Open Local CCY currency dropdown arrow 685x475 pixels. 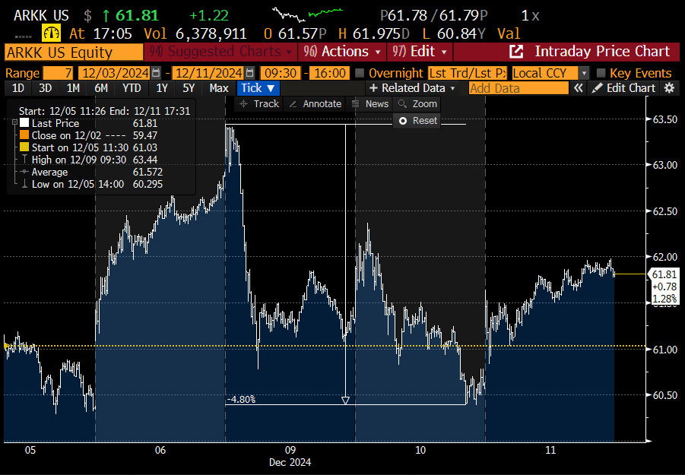584,73
